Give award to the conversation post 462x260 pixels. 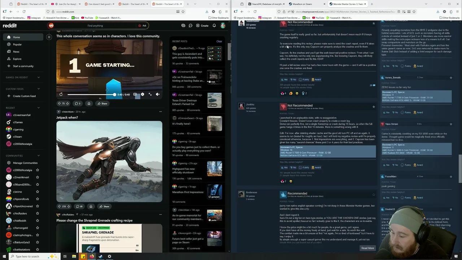(x=89, y=104)
